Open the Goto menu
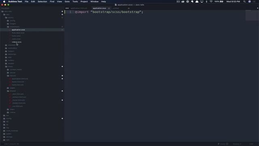This screenshot has width=259, height=146. tap(67, 2)
